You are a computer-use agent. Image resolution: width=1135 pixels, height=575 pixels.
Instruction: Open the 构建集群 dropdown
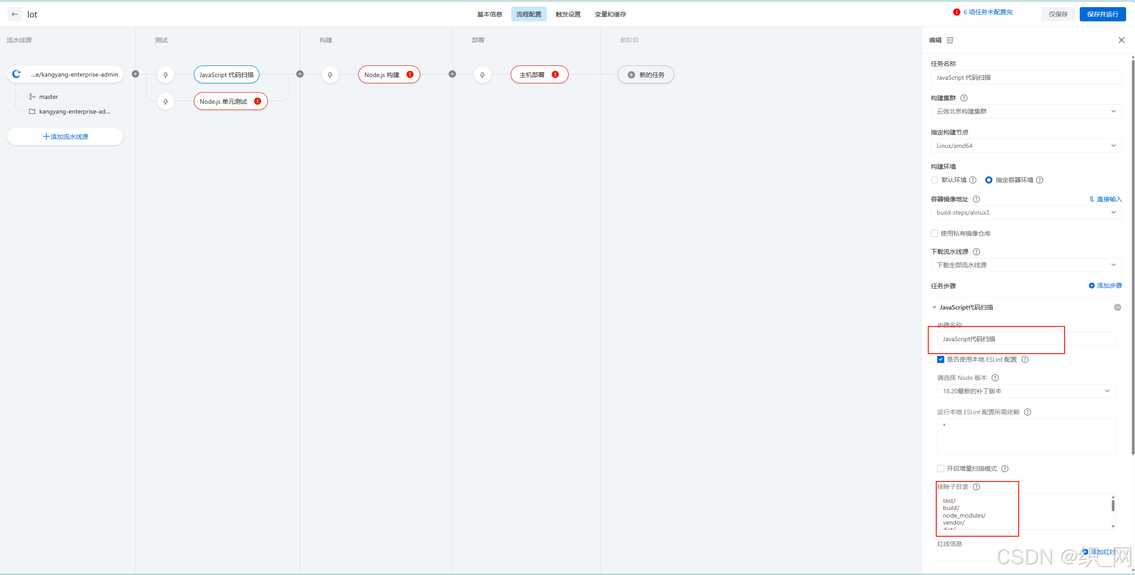tap(1026, 111)
